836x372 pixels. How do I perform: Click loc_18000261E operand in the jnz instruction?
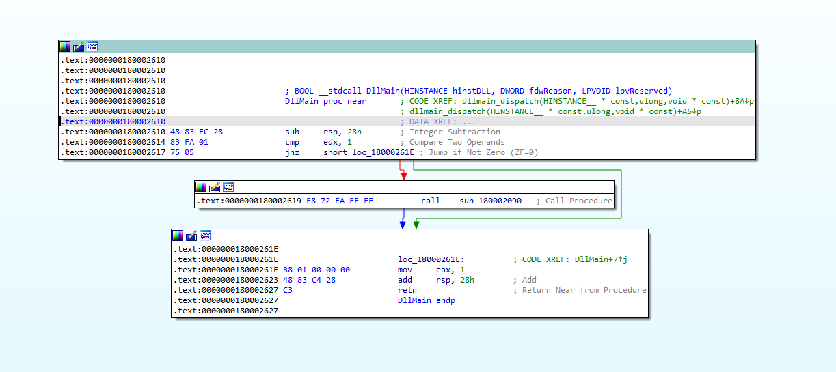pyautogui.click(x=383, y=153)
